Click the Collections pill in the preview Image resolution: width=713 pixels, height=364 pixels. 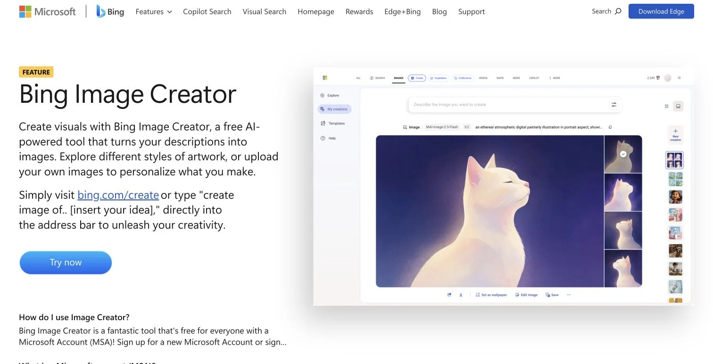click(462, 78)
